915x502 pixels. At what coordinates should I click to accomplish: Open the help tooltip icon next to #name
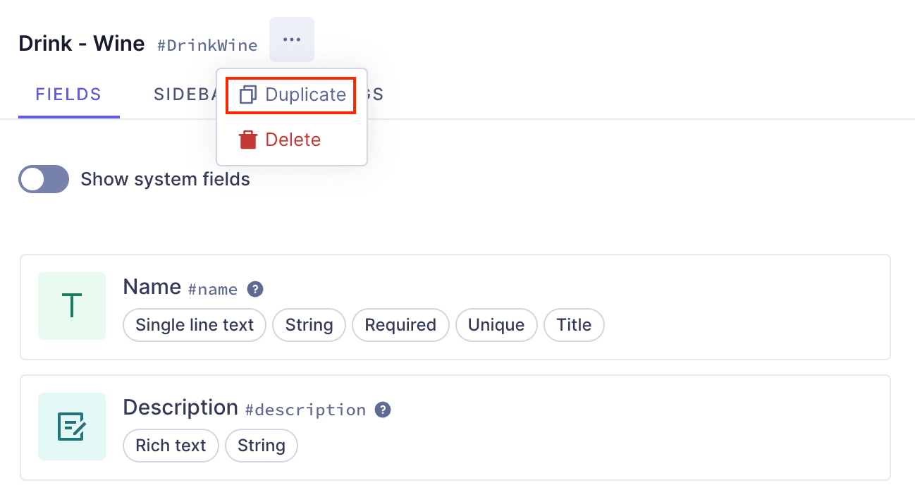coord(255,289)
